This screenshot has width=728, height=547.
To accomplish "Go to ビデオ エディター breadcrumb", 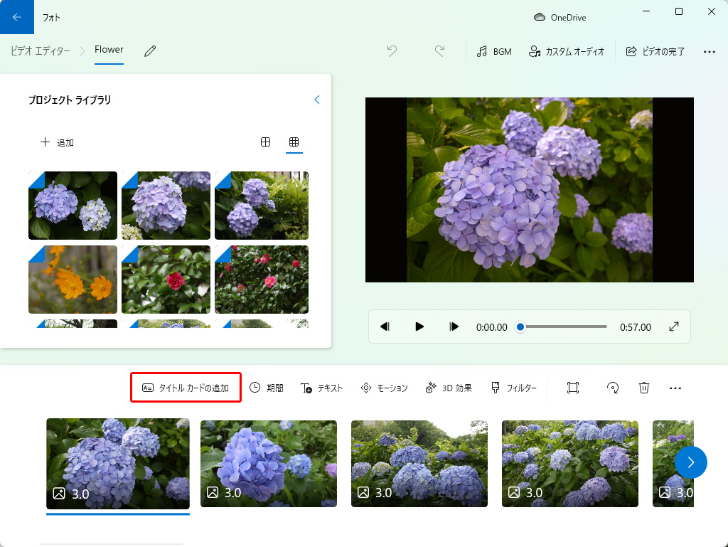I will [41, 51].
